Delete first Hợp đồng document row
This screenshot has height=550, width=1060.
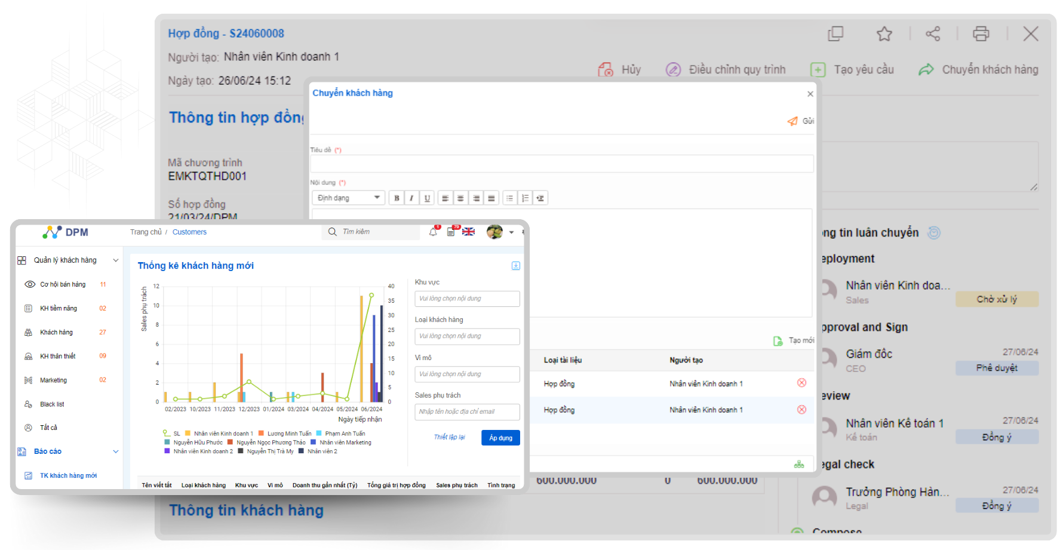802,383
